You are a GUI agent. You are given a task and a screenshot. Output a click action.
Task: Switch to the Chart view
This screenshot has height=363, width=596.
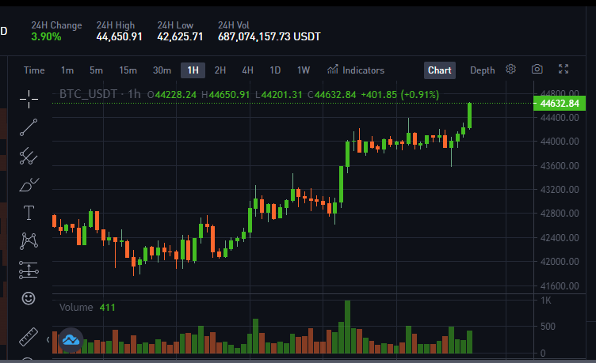(x=440, y=70)
